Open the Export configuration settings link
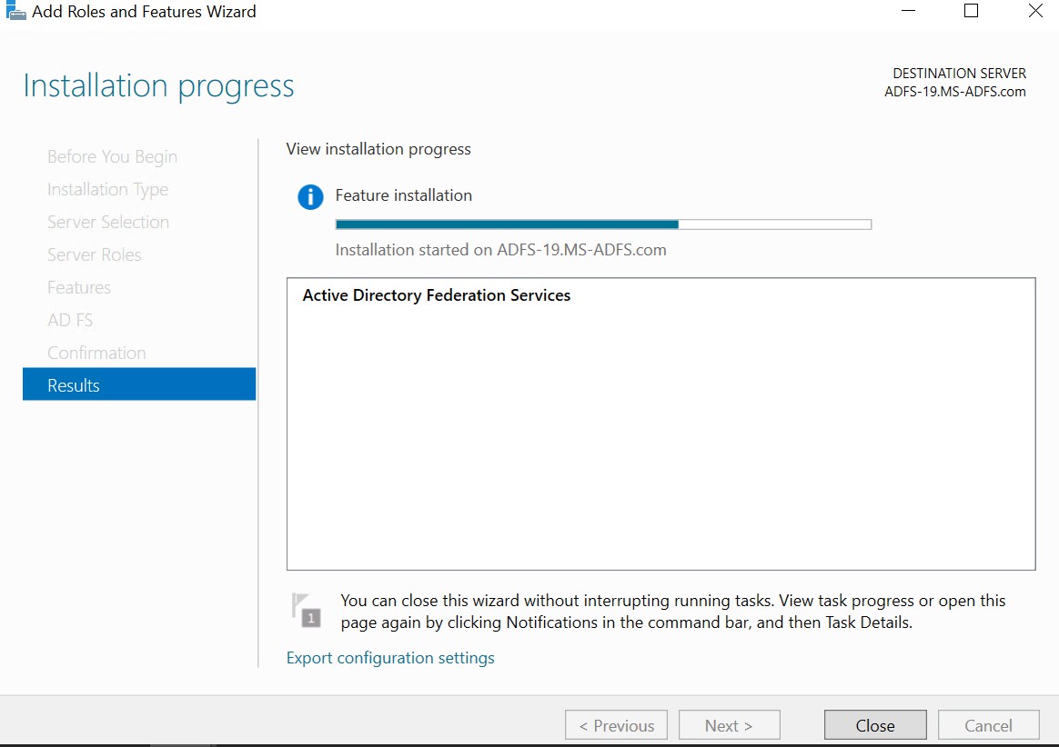The image size is (1059, 747). [x=390, y=658]
